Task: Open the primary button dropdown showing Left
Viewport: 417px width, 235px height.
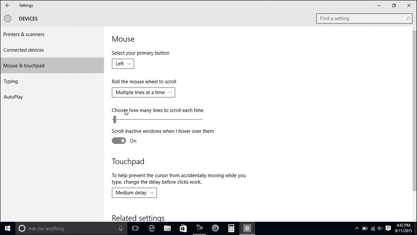Action: tap(123, 63)
